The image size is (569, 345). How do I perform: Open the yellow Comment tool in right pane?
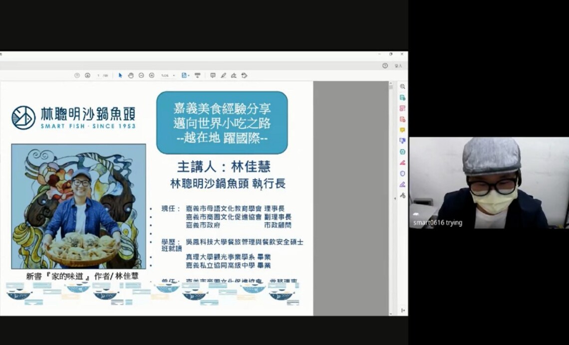point(402,130)
